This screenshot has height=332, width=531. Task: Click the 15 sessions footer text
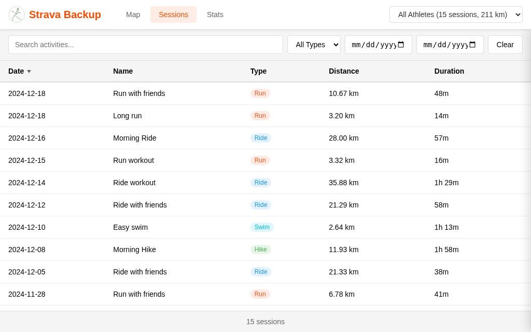265,322
